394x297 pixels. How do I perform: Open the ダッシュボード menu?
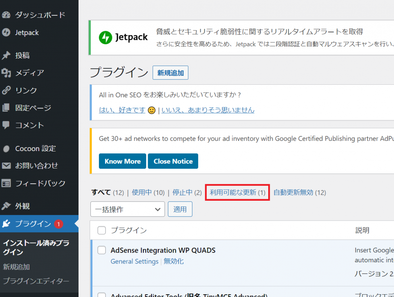tap(40, 15)
